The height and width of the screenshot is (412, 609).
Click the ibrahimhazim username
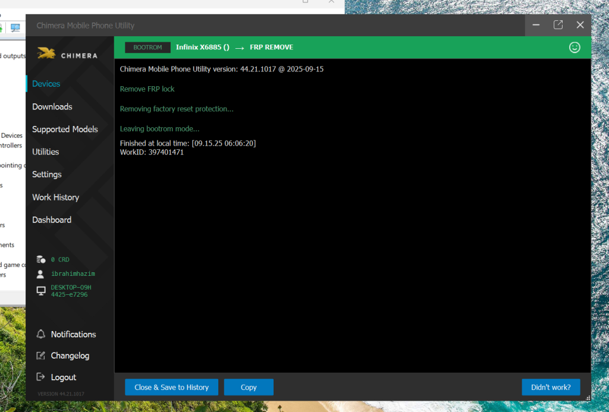pos(73,273)
